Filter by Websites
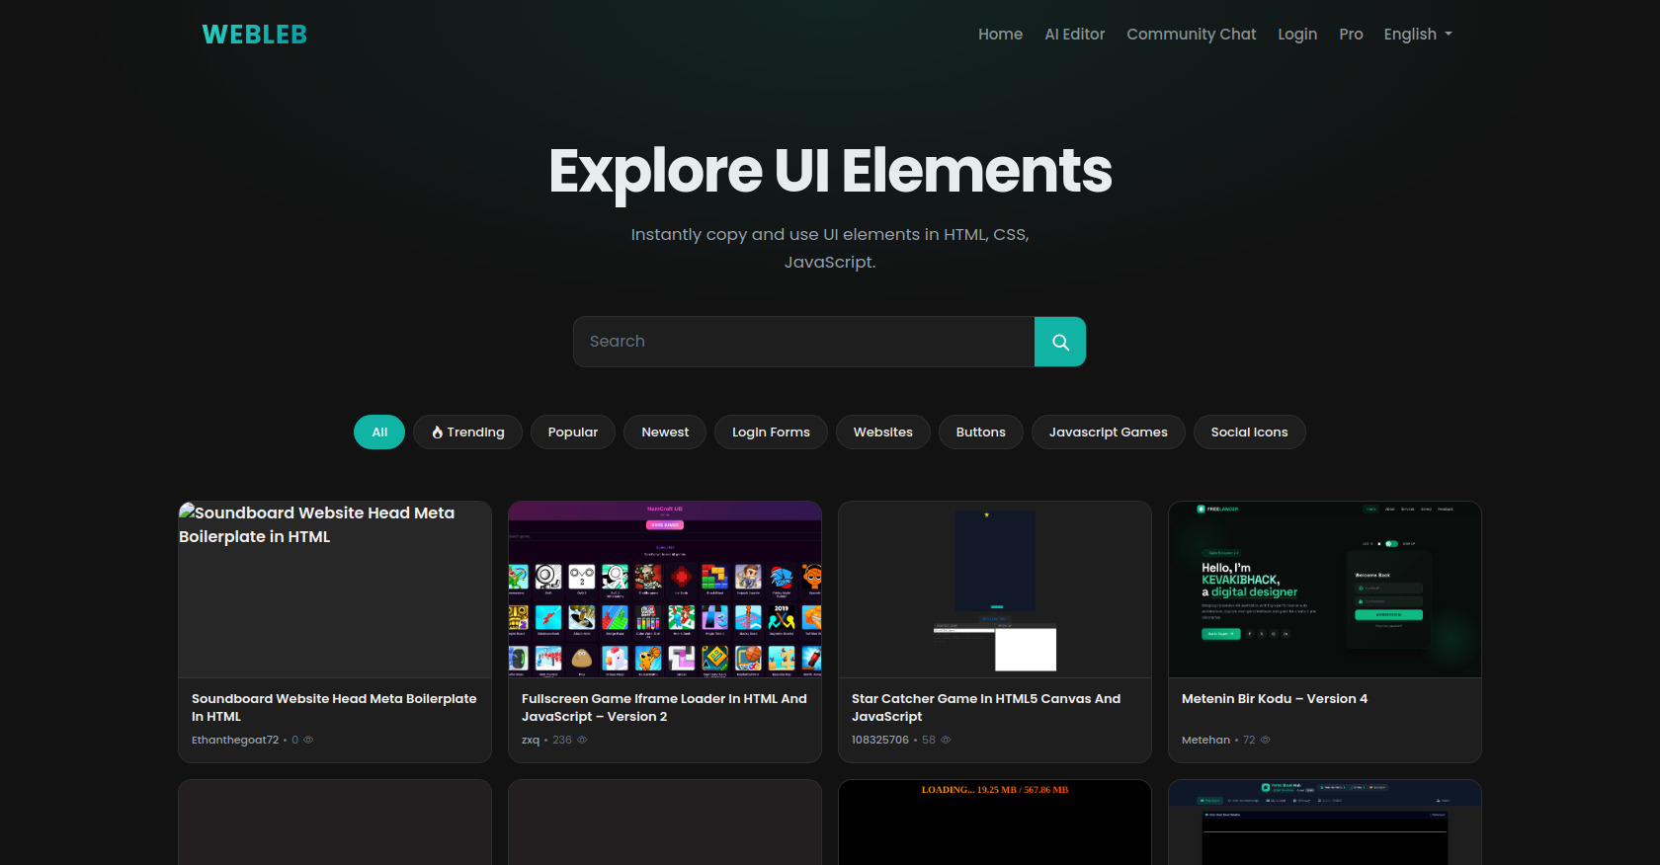Viewport: 1660px width, 865px height. [x=883, y=432]
